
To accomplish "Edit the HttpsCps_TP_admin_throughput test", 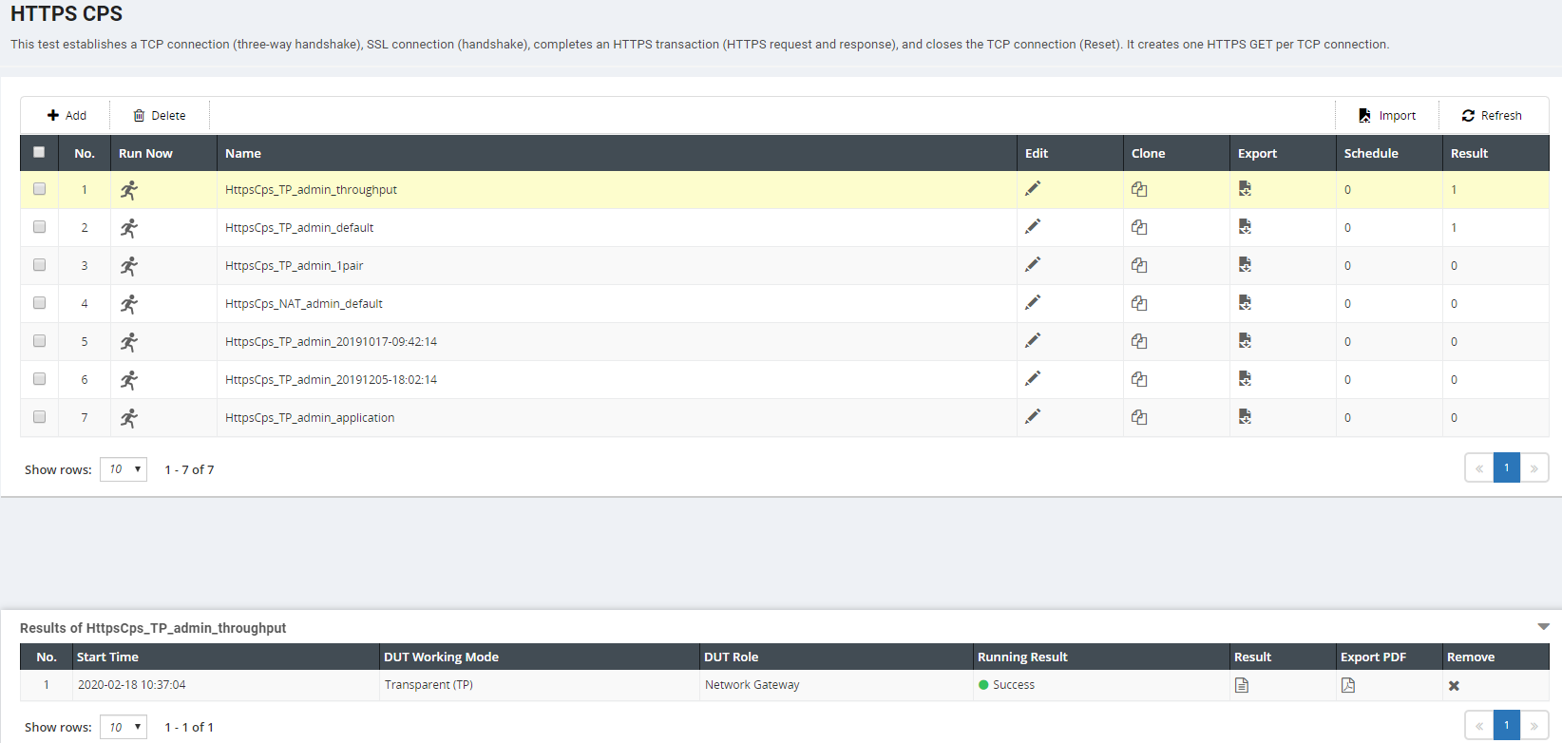I will coord(1033,188).
